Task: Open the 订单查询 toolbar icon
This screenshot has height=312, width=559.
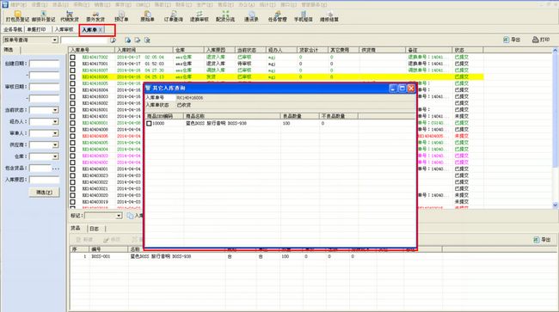Action: click(x=173, y=16)
